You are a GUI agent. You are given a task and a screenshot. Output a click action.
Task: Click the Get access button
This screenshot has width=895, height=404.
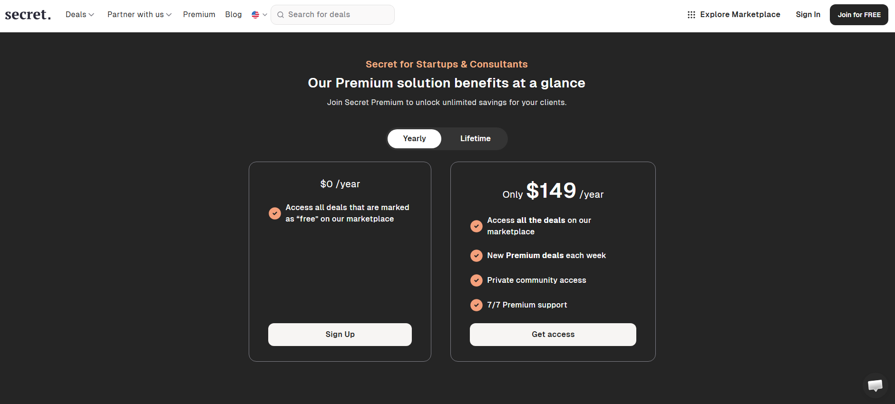553,335
